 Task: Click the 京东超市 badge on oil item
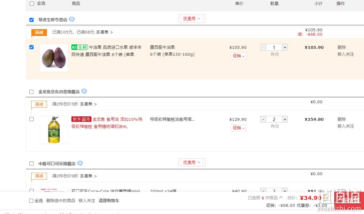[x=81, y=119]
